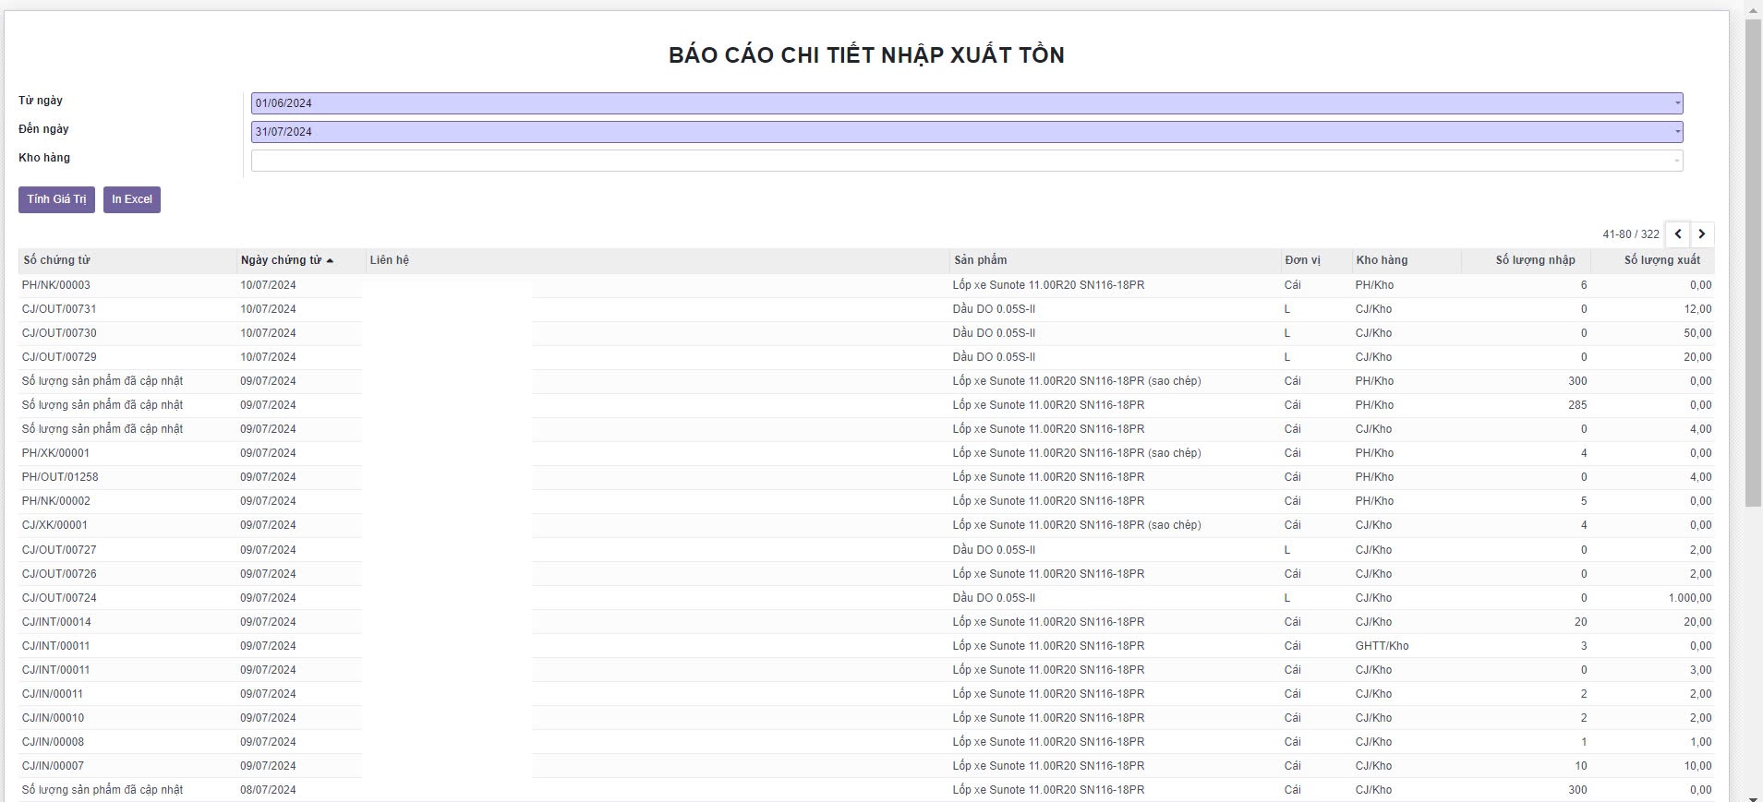This screenshot has width=1763, height=802.
Task: Click sort arrow on Ngày chứng từ column
Action: point(330,261)
